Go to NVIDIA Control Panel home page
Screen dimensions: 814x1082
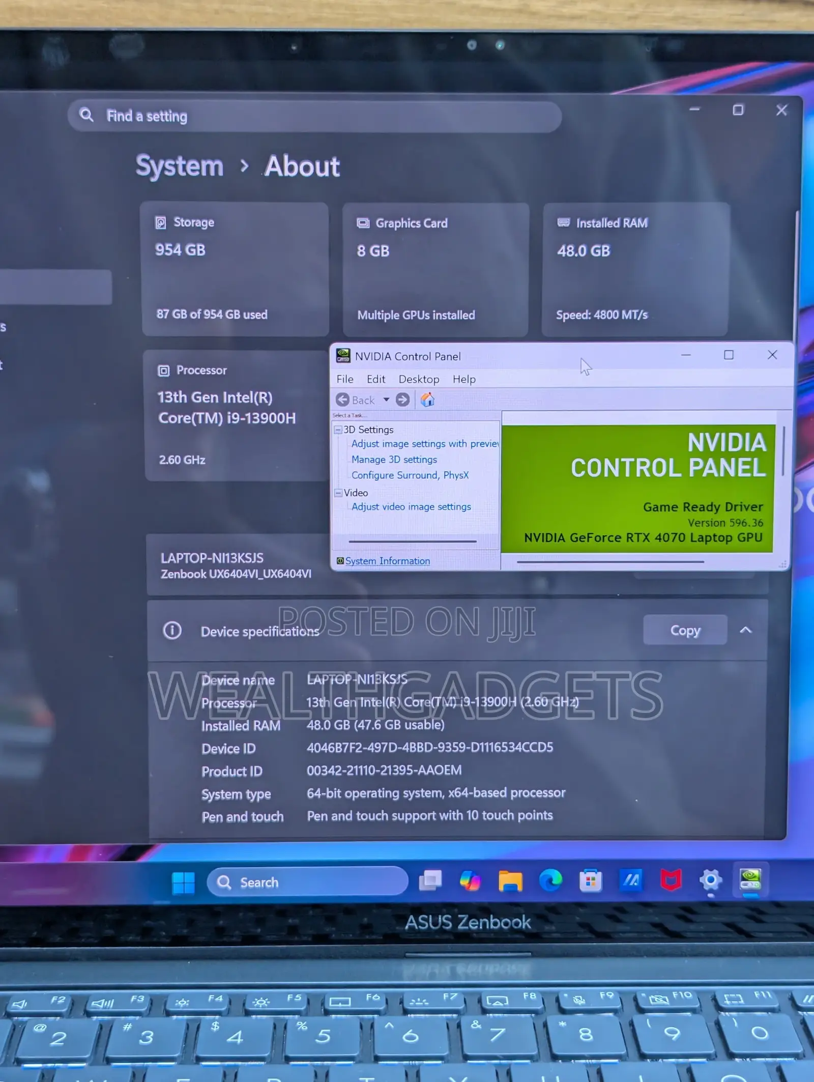tap(427, 400)
